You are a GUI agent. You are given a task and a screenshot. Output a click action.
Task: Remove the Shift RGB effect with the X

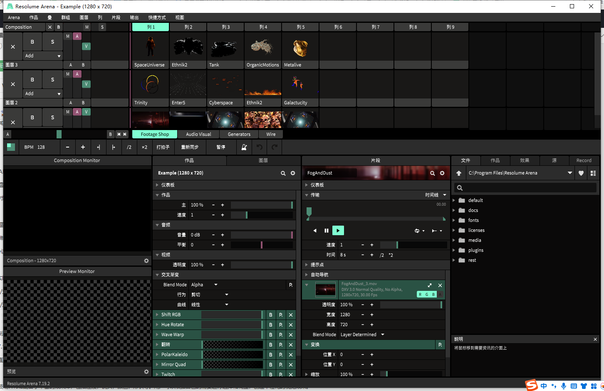[x=291, y=315]
